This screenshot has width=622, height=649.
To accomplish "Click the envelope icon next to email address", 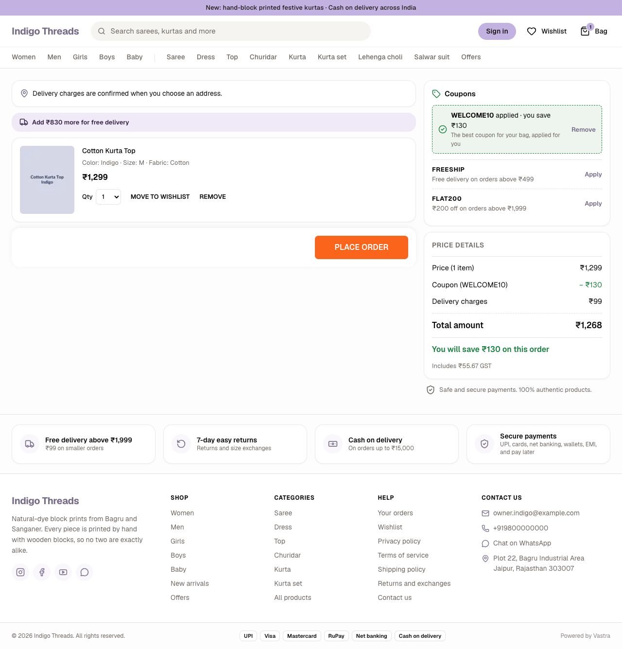I will point(485,513).
